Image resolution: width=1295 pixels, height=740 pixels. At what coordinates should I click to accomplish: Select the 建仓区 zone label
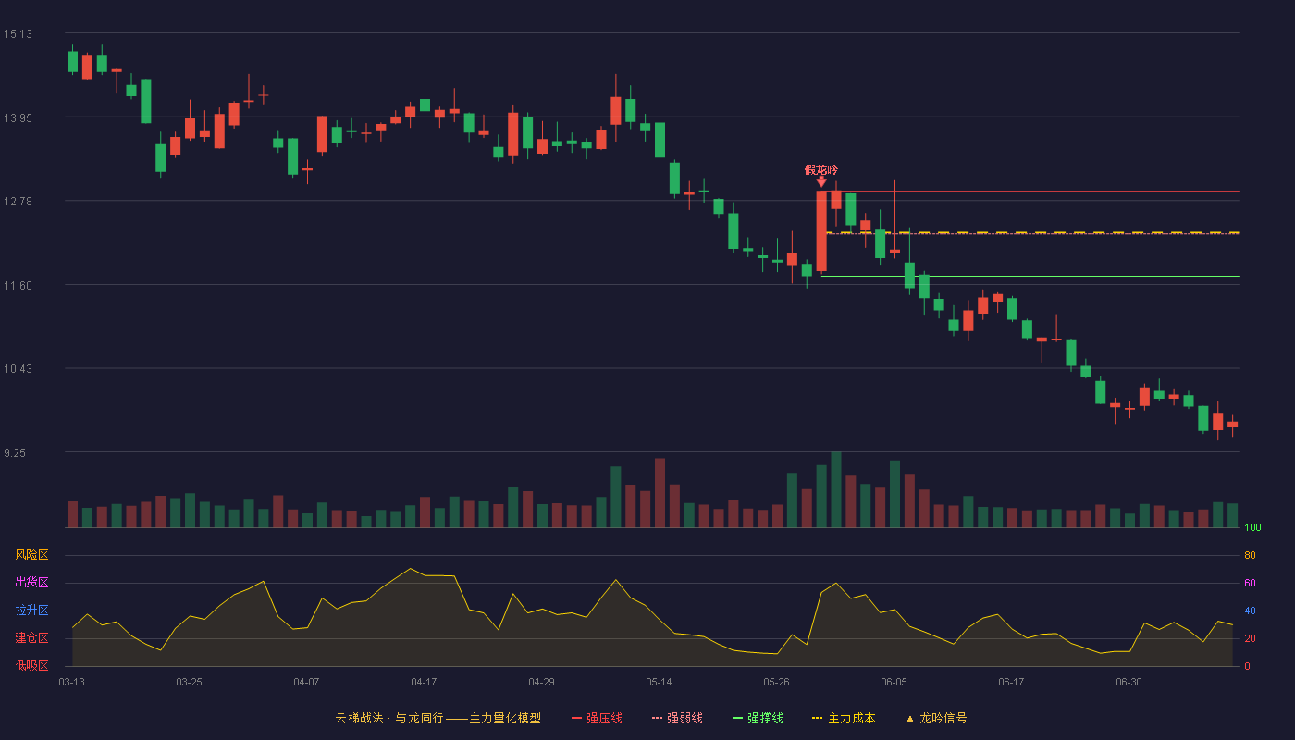[31, 638]
